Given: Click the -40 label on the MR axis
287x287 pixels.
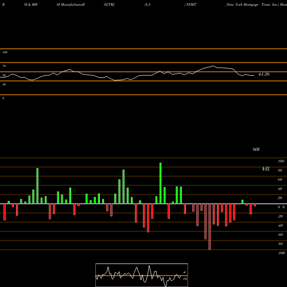Looking at the screenshot, I should pos(280,226).
